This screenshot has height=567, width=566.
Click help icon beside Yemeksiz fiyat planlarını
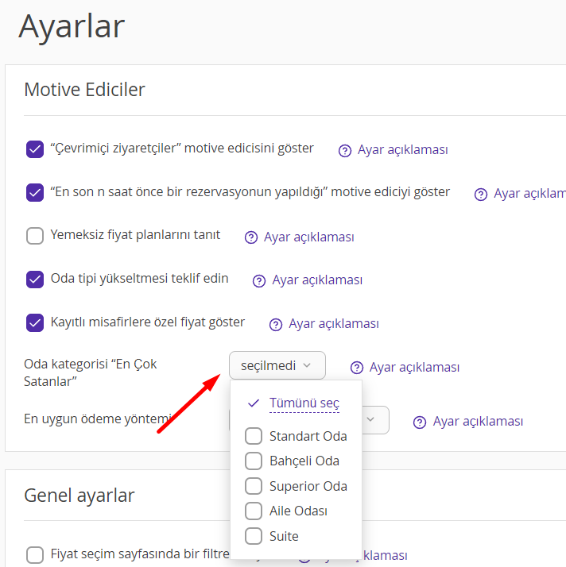click(x=250, y=237)
